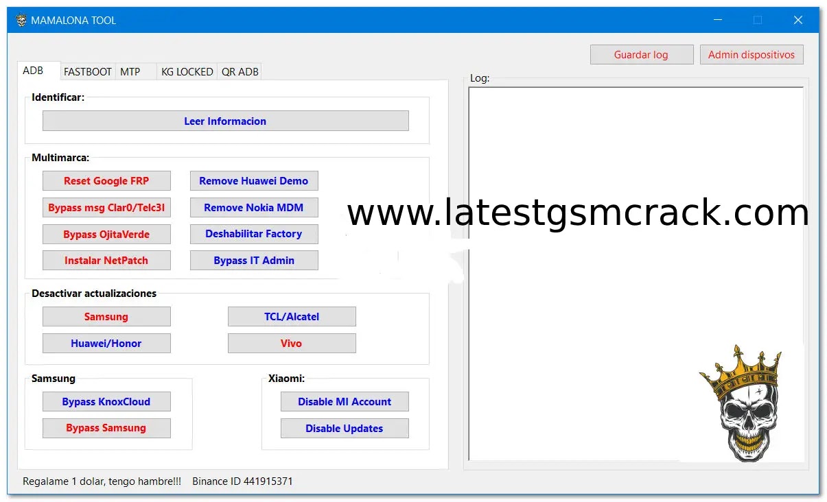Image resolution: width=827 pixels, height=502 pixels.
Task: Click the Binance ID 441915371 text
Action: pos(242,481)
